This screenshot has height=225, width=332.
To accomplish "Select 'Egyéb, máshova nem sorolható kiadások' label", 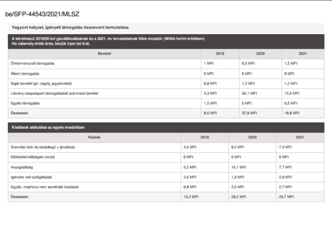I will coord(45,187).
